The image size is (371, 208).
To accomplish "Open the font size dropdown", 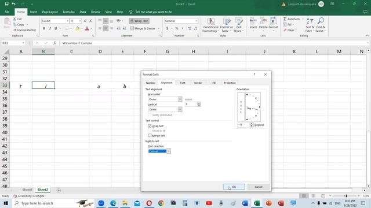I will [80, 21].
